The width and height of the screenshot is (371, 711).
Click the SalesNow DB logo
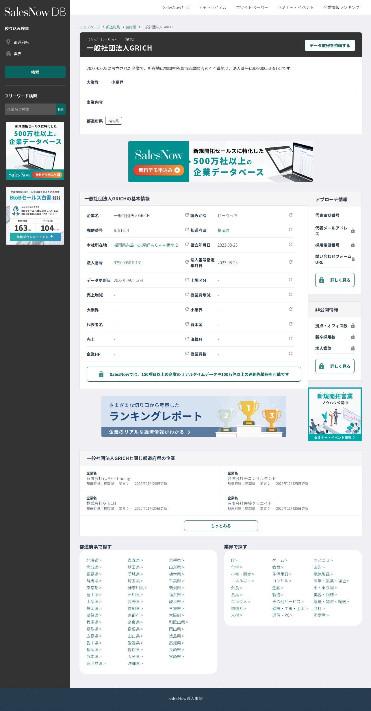point(35,12)
